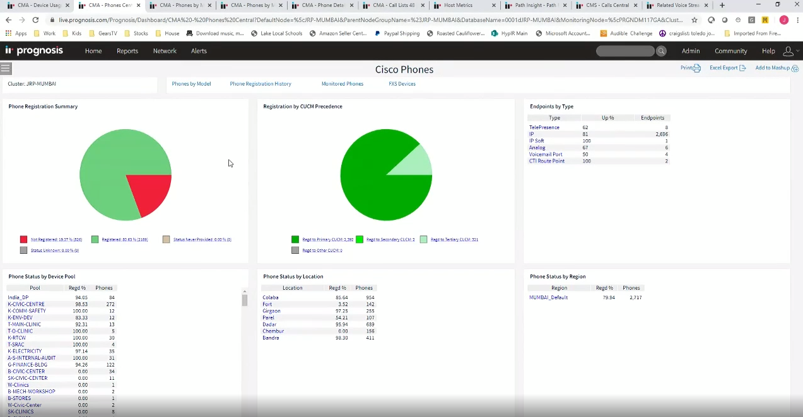Reload the page using refresh icon
Image resolution: width=803 pixels, height=417 pixels.
point(35,20)
